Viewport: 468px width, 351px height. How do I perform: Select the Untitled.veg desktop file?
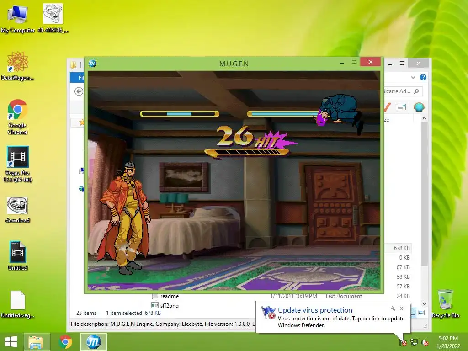17,304
